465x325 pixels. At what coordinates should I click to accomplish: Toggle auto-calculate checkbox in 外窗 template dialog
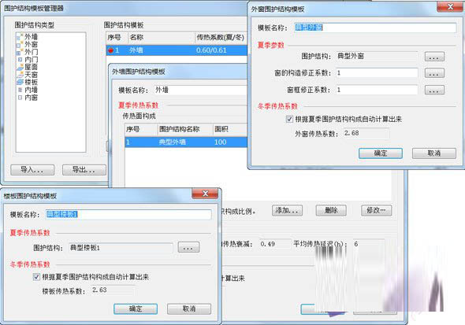[x=289, y=119]
